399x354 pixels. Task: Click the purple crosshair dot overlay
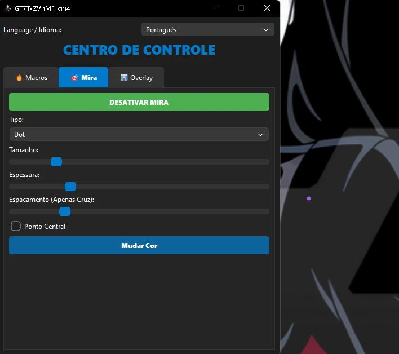pos(309,198)
